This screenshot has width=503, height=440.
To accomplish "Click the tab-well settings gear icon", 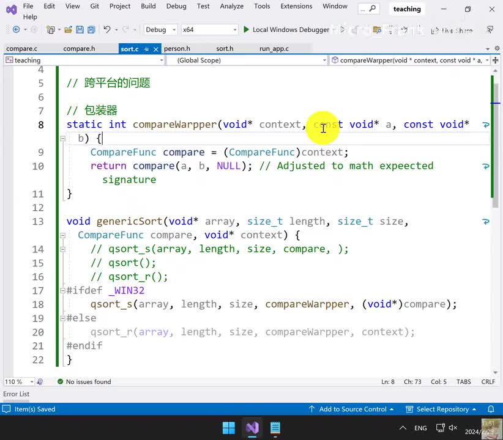I will (x=497, y=48).
